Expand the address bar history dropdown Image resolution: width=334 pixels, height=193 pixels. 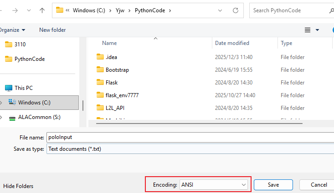(221, 10)
